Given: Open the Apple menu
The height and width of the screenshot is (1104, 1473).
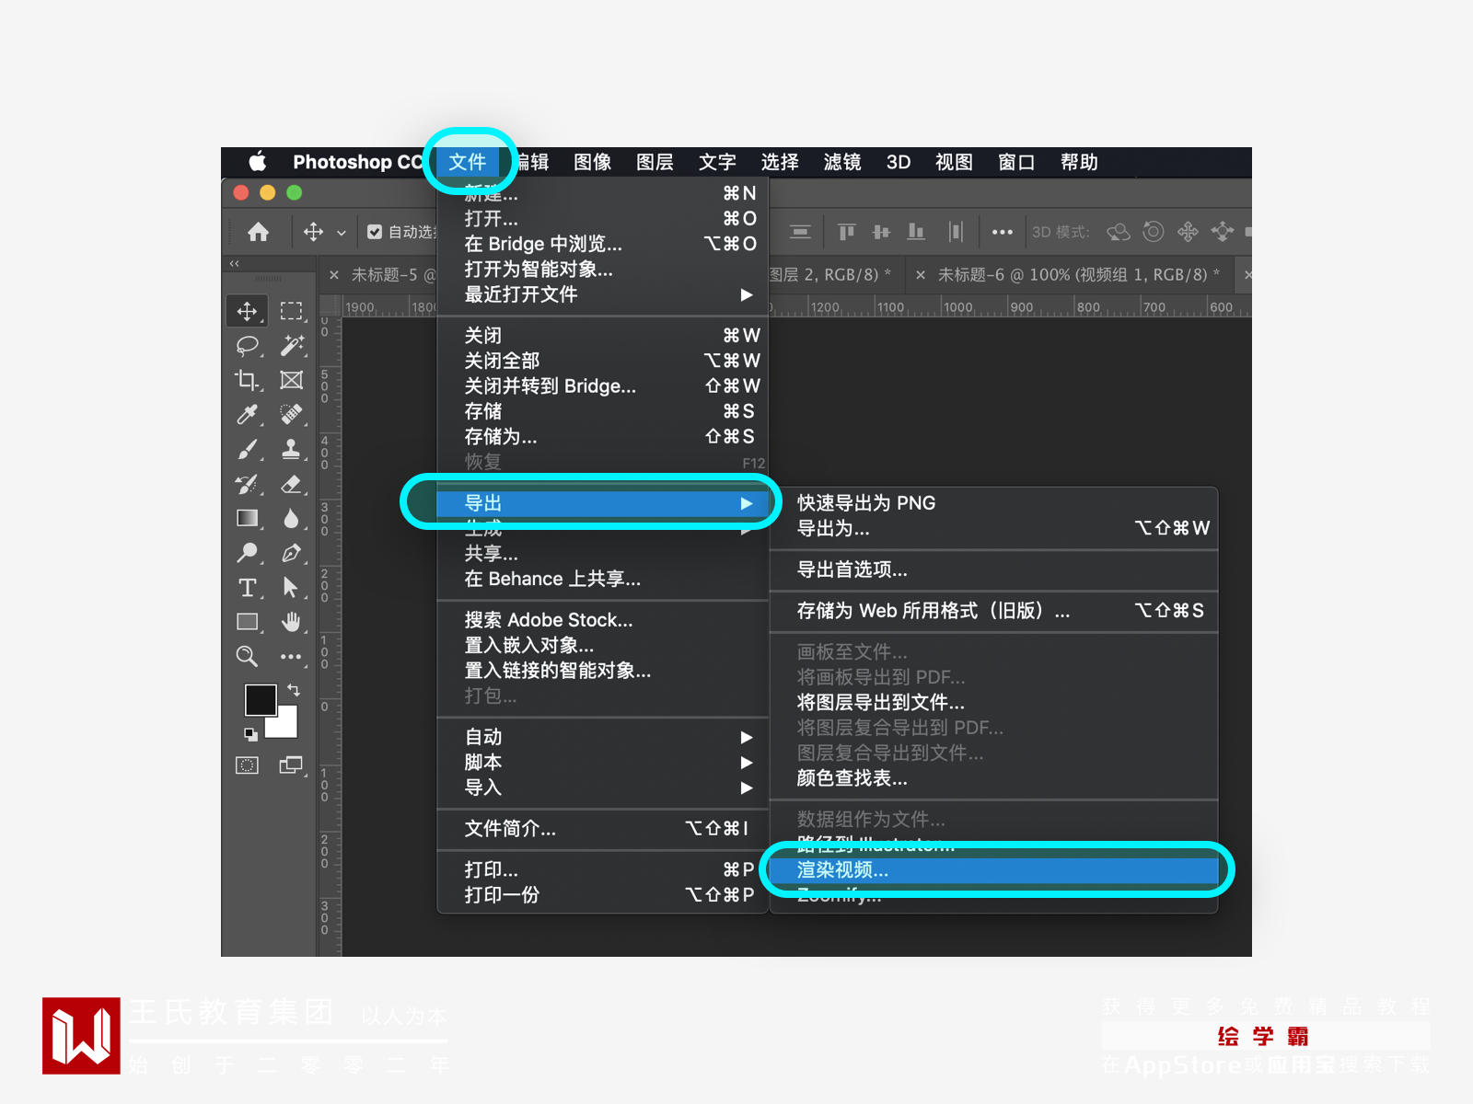Looking at the screenshot, I should point(258,162).
